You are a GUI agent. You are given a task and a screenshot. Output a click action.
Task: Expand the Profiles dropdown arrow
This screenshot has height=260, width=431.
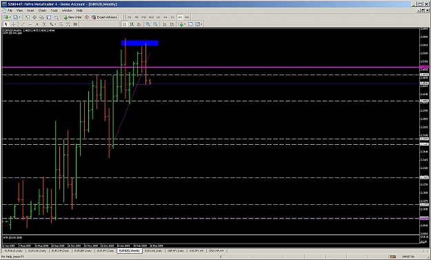coord(19,17)
